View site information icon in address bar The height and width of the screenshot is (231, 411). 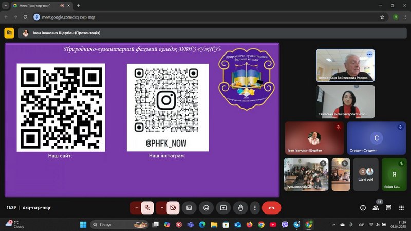(x=36, y=17)
